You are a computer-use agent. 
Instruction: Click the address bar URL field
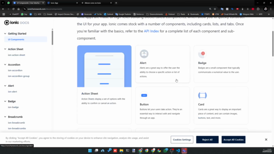pos(115,9)
